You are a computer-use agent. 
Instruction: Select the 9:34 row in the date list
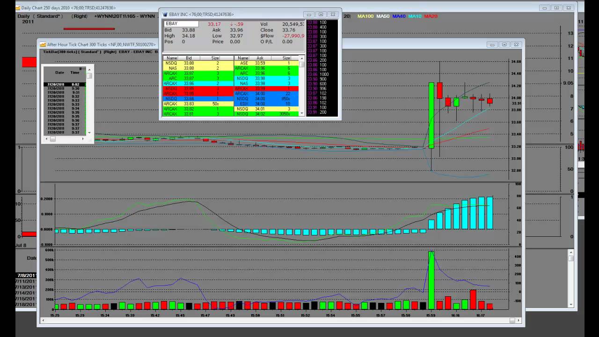(x=65, y=109)
